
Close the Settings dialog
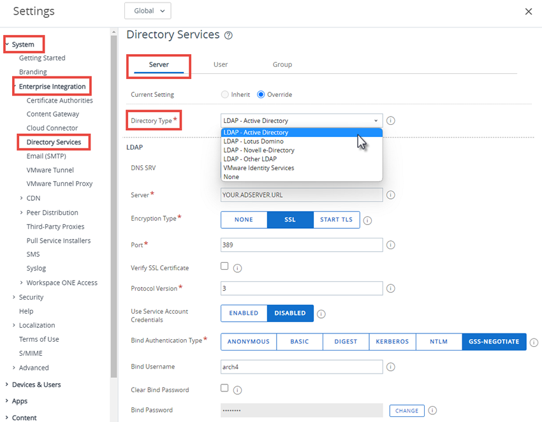[528, 11]
